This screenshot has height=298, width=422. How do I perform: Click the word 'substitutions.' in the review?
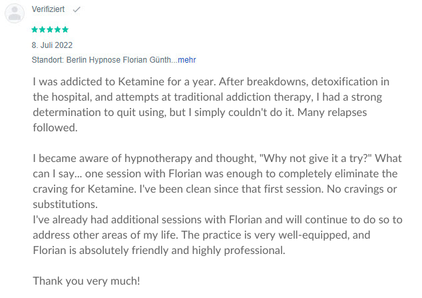click(x=65, y=204)
